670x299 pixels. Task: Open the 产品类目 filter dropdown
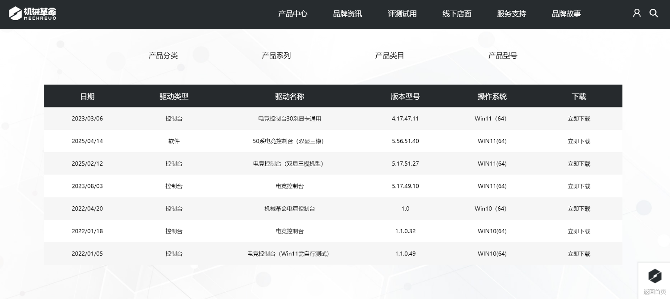point(390,56)
